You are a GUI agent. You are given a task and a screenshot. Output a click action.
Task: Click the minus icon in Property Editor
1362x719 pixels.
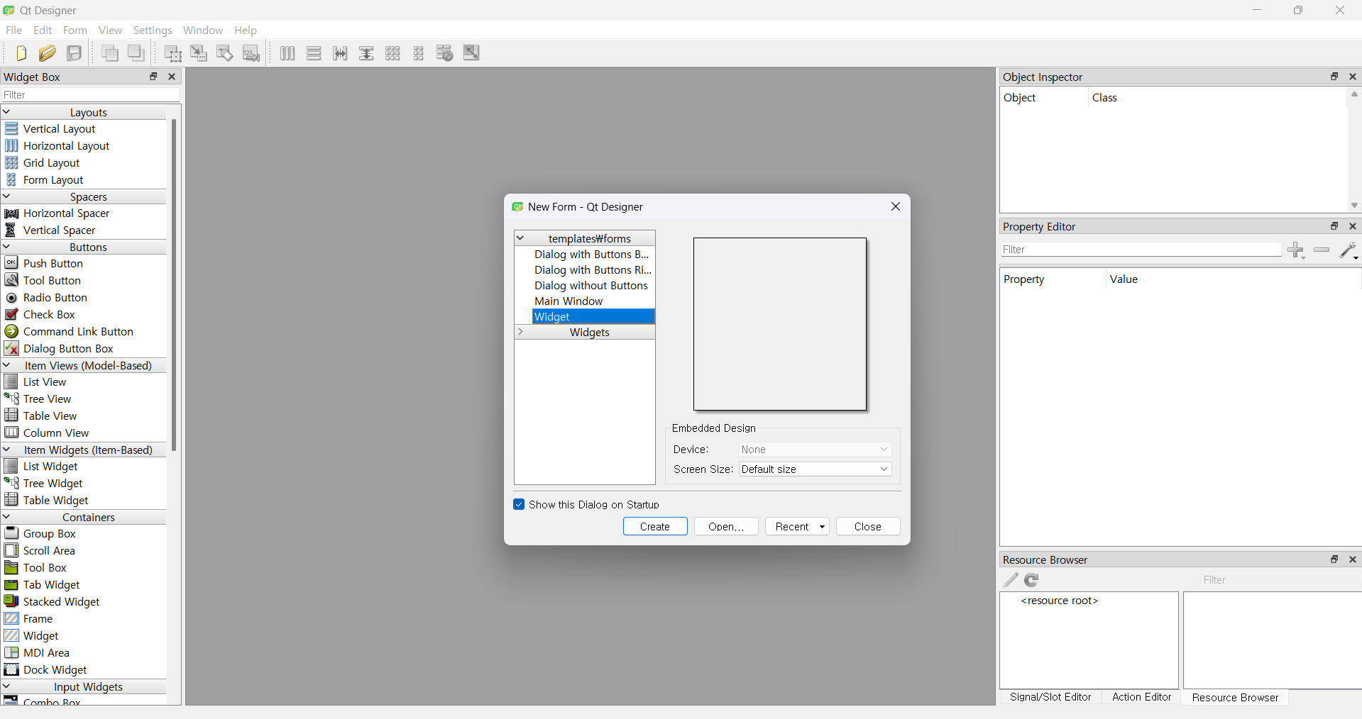point(1322,250)
